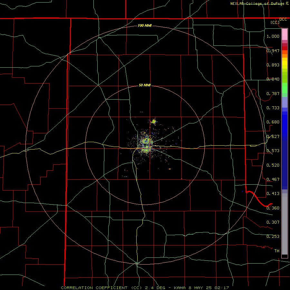Click the pink segment of the color bar
The height and width of the screenshot is (290, 290).
[285, 34]
